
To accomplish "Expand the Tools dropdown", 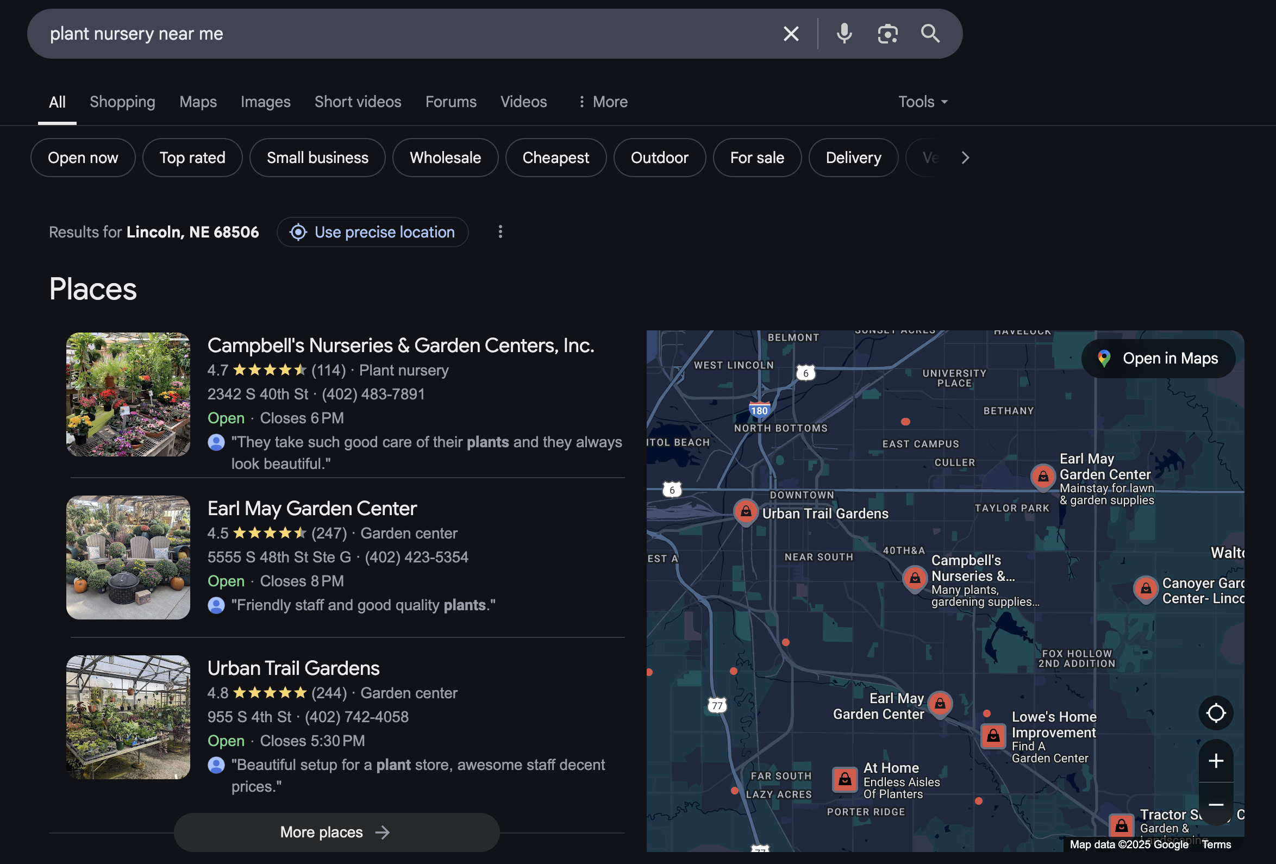I will point(923,102).
